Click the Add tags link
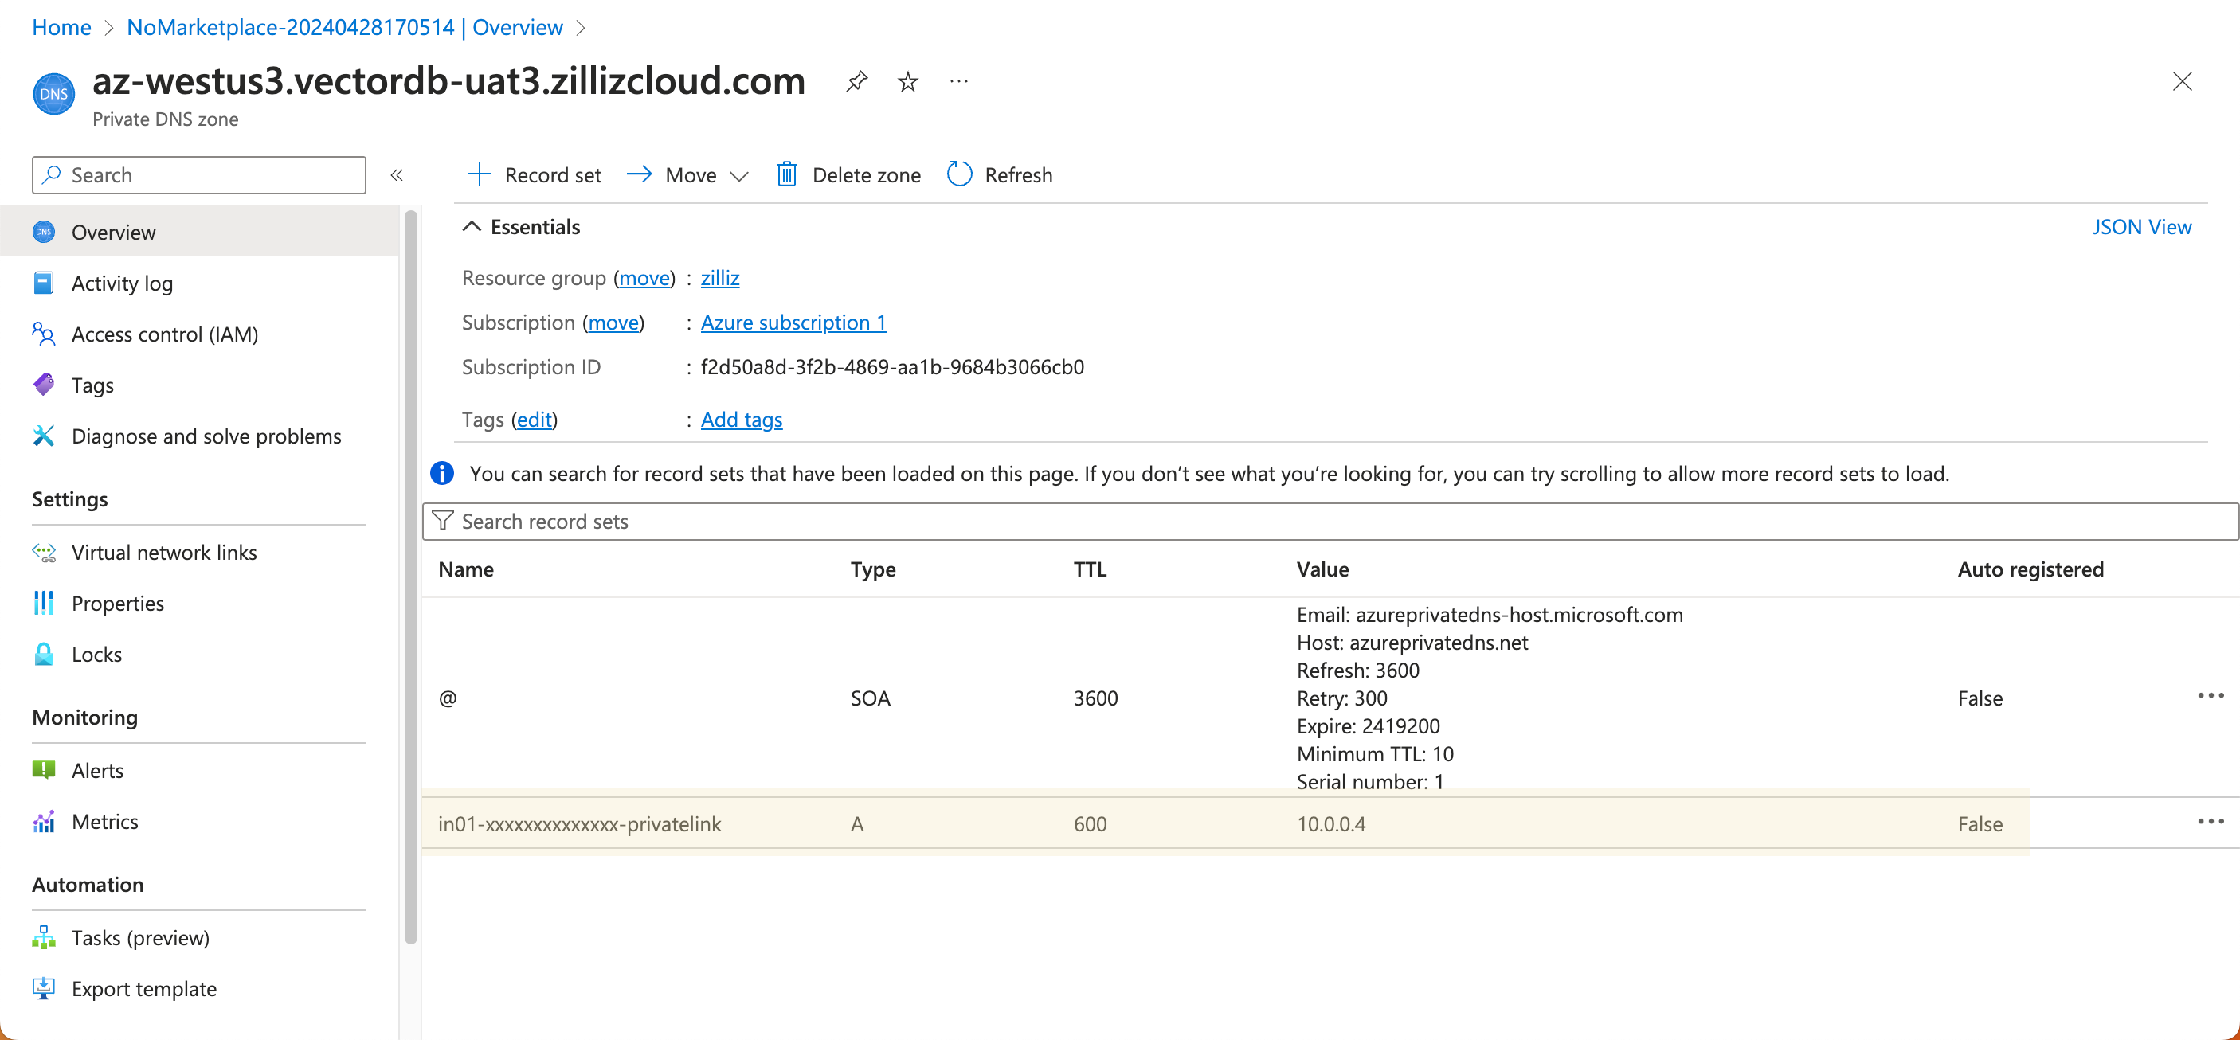The width and height of the screenshot is (2240, 1040). pos(741,420)
